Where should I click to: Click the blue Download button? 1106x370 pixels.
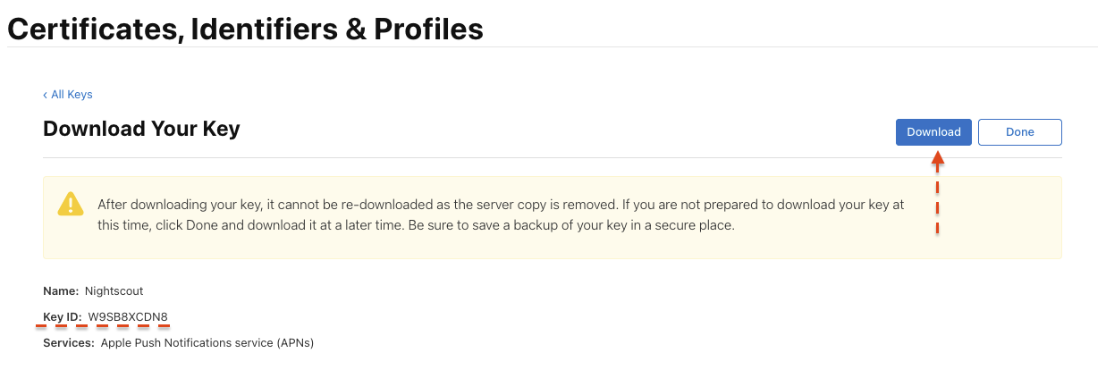click(x=933, y=132)
